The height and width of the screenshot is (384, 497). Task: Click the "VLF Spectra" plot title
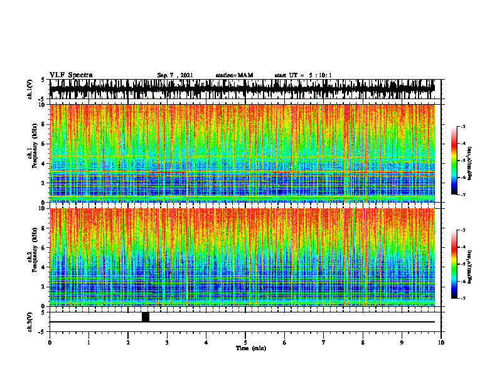71,75
